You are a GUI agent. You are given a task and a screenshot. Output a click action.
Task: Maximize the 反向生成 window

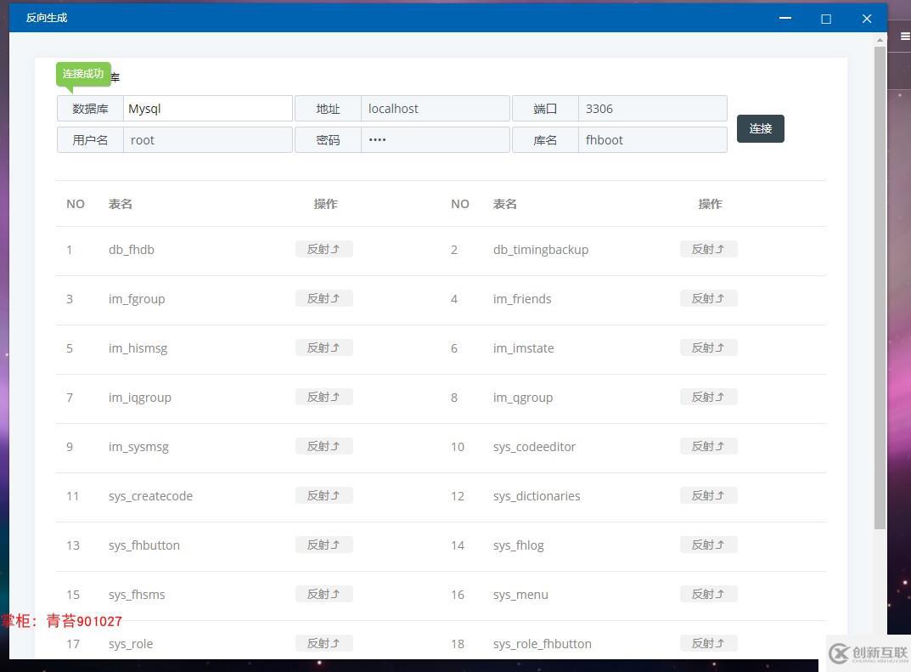[825, 19]
